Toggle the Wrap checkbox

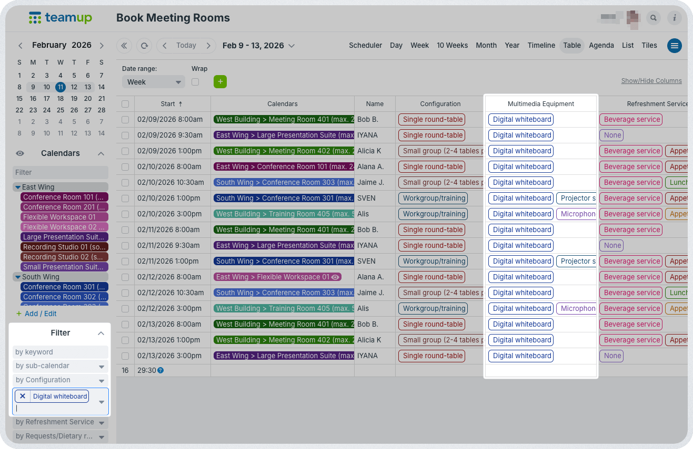[x=195, y=82]
